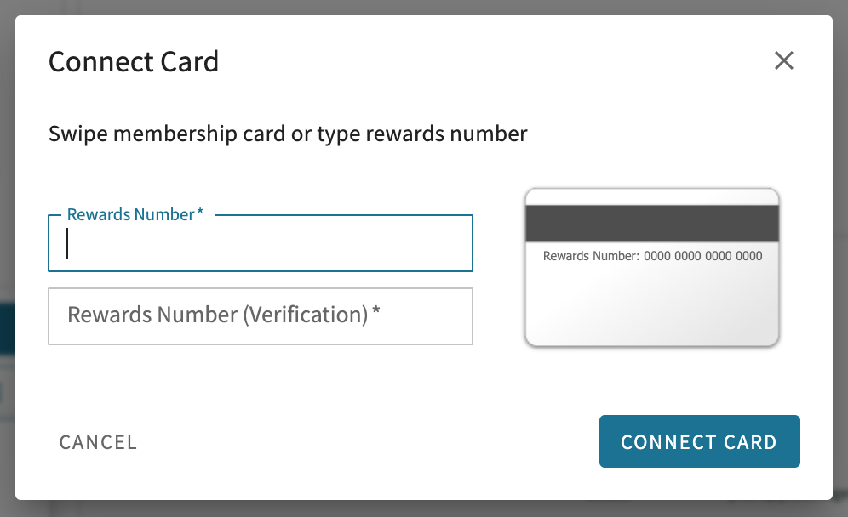This screenshot has width=848, height=517.
Task: Select the Rewards Number (Verification) field
Action: [261, 316]
